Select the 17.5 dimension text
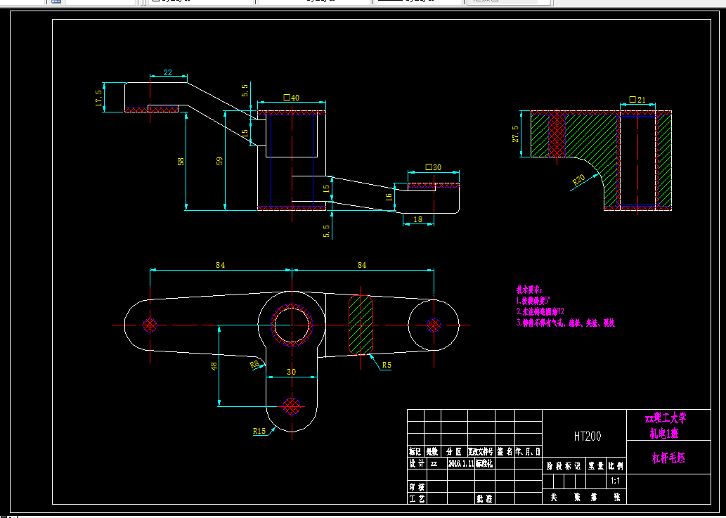This screenshot has height=518, width=726. pyautogui.click(x=98, y=98)
